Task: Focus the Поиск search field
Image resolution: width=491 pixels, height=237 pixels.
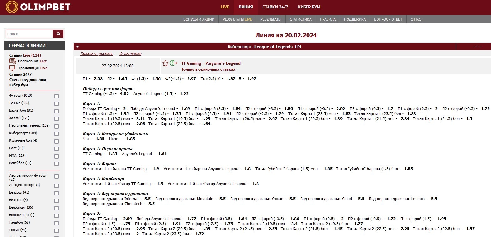Action: (x=29, y=34)
